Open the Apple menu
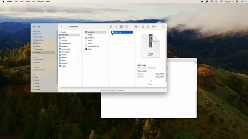The height and width of the screenshot is (139, 248). coord(3,2)
